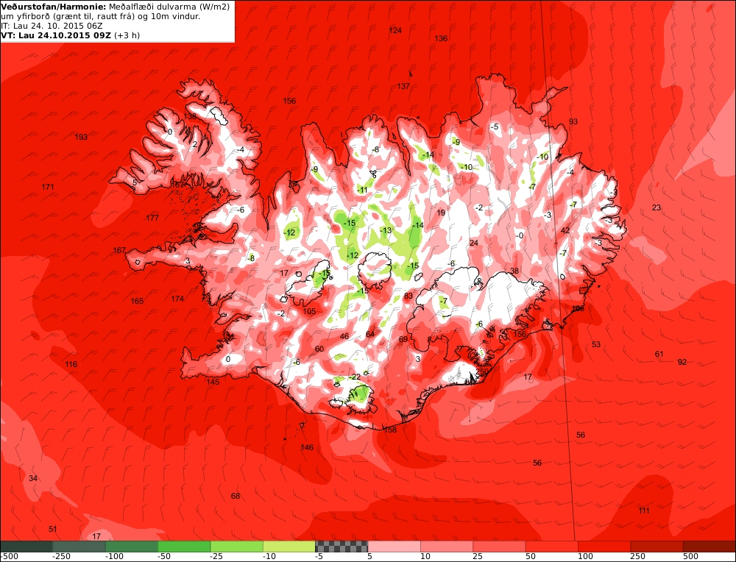
Task: Click the value 34 at the left edge
Action: (33, 478)
